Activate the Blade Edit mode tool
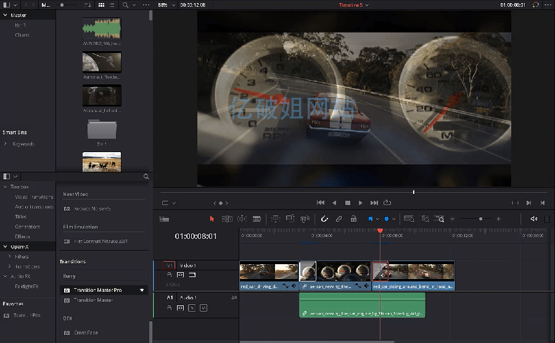Viewport: 555px width, 343px height. click(x=257, y=219)
